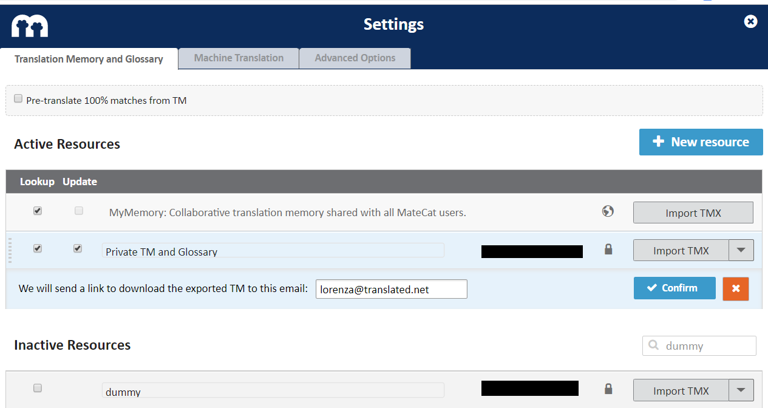Click the export email address field
Image resolution: width=768 pixels, height=408 pixels.
click(391, 288)
